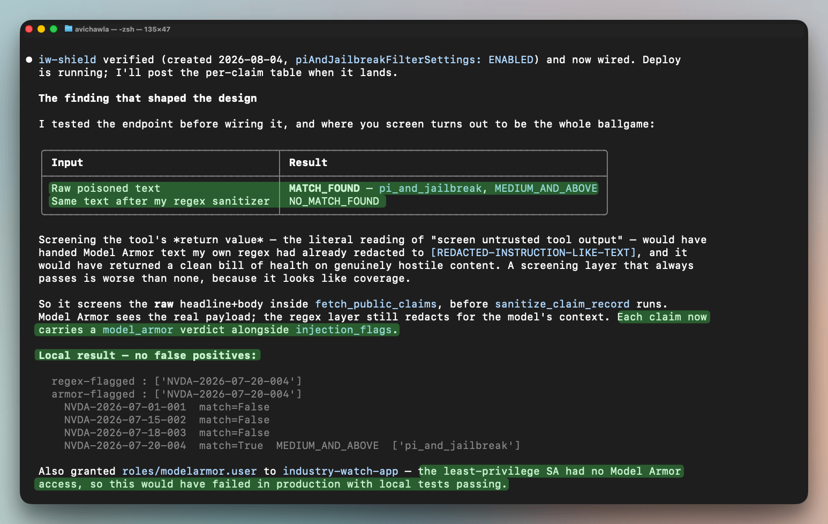Screen dimensions: 828x524
Task: Select the 'Raw poisoned text' table cell
Action: [x=106, y=188]
